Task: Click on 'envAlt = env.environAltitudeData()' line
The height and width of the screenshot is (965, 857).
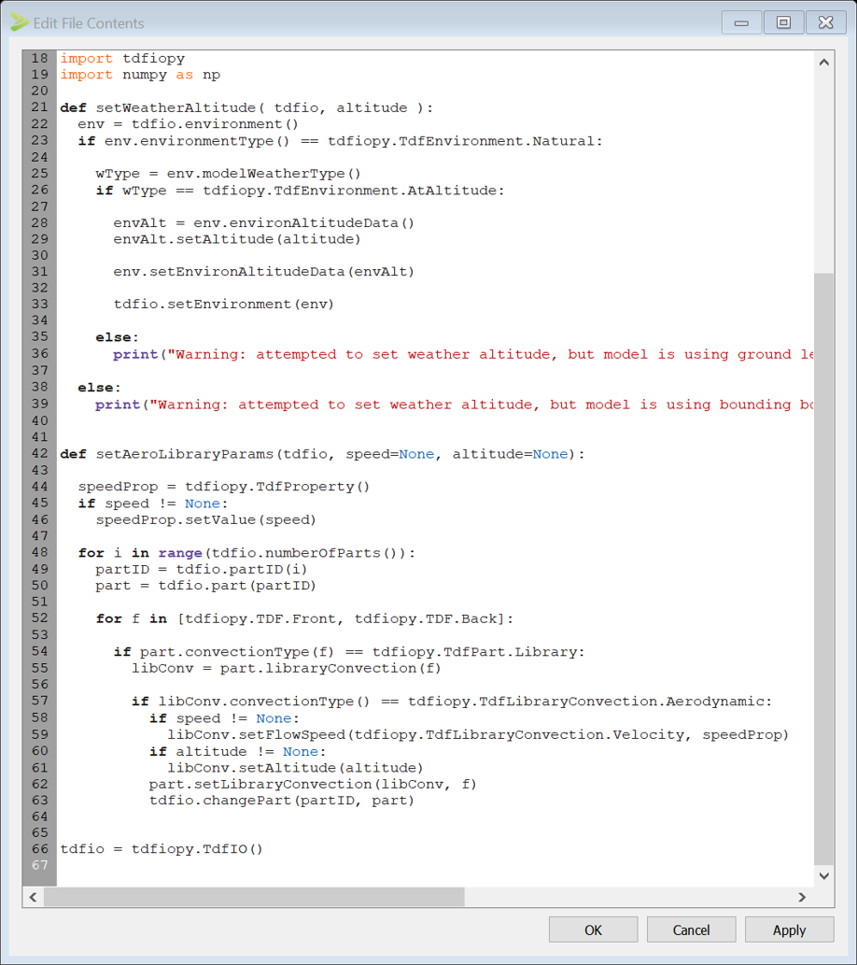Action: pyautogui.click(x=264, y=222)
